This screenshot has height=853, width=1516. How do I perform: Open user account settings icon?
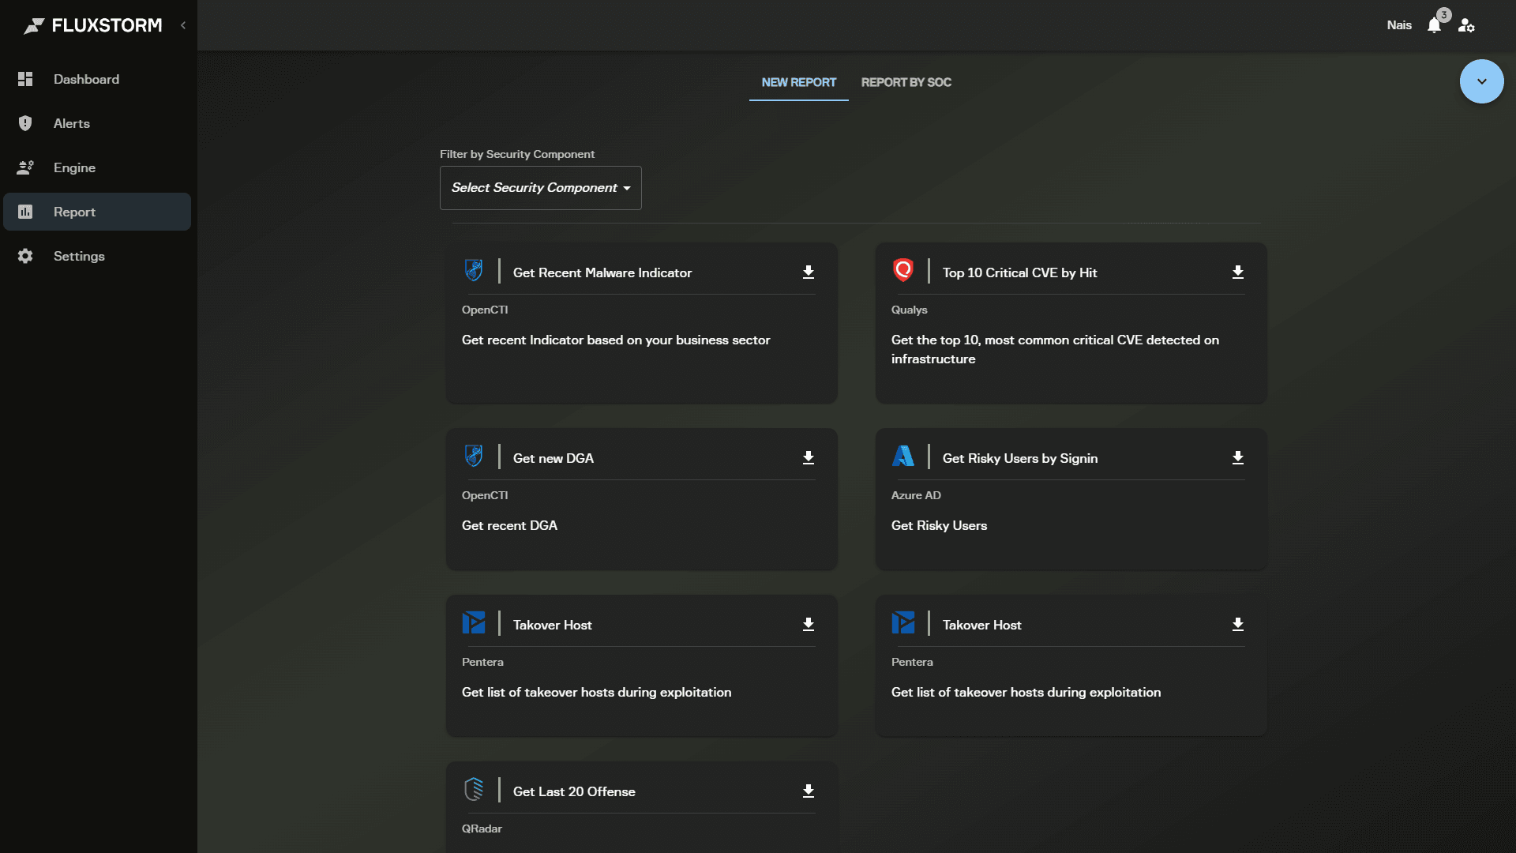[1466, 25]
